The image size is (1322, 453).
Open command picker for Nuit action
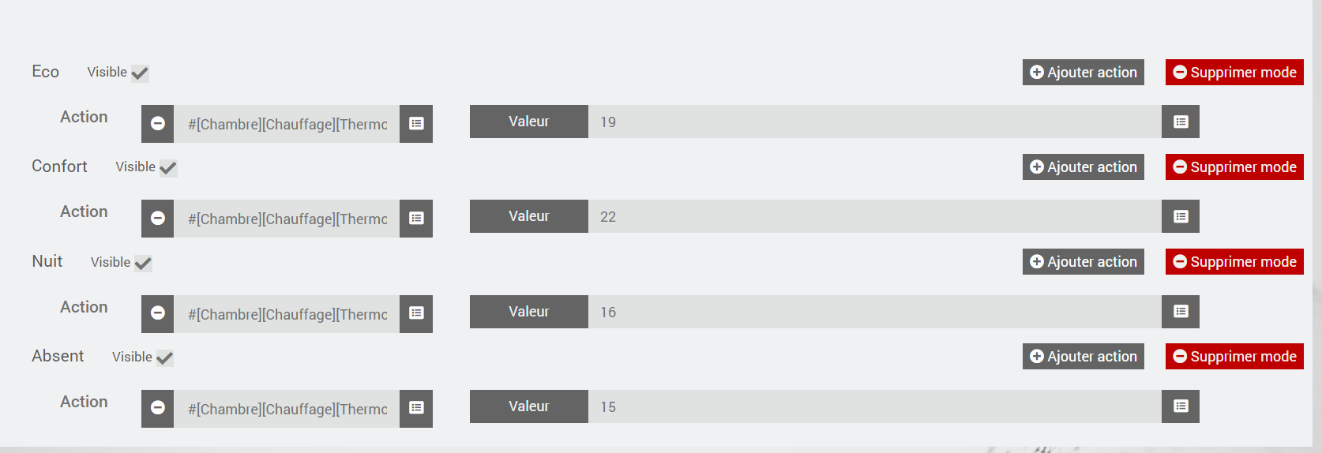[416, 313]
